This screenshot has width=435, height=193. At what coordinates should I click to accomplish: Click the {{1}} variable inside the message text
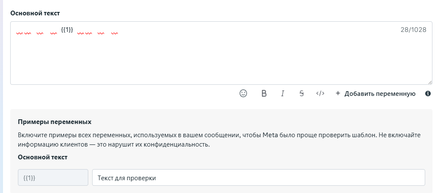tap(67, 29)
